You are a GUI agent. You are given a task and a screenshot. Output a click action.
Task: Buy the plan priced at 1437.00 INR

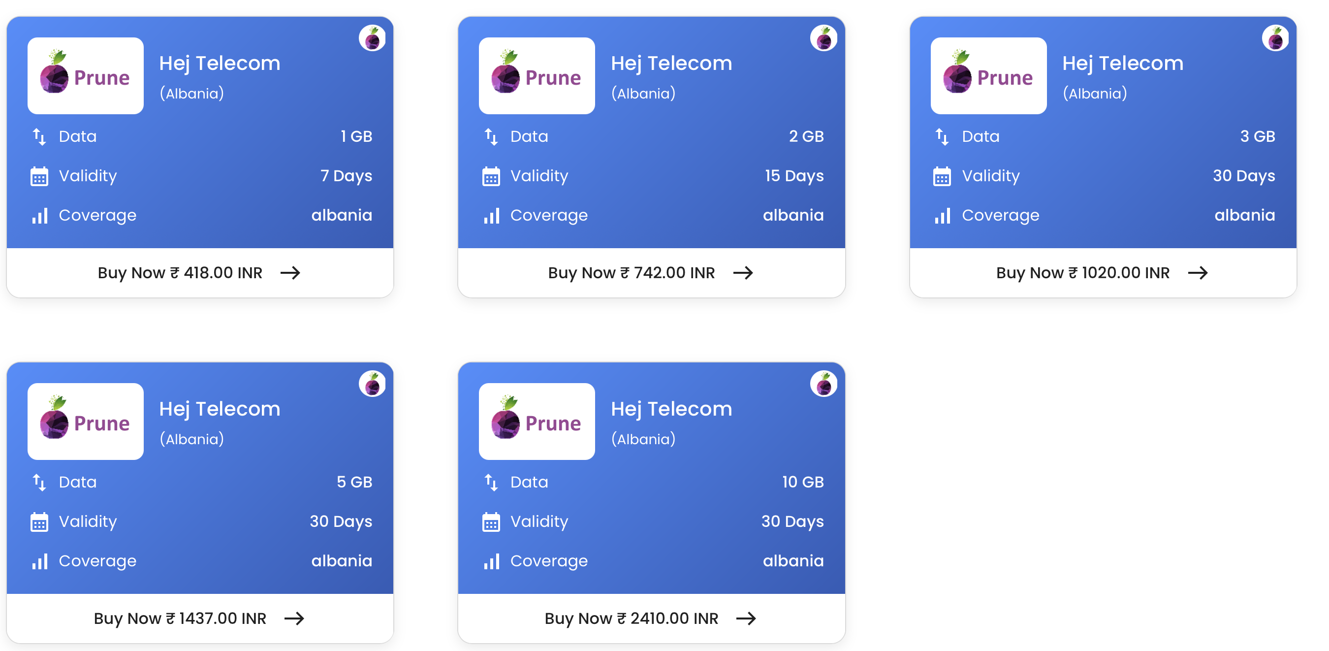pyautogui.click(x=200, y=618)
